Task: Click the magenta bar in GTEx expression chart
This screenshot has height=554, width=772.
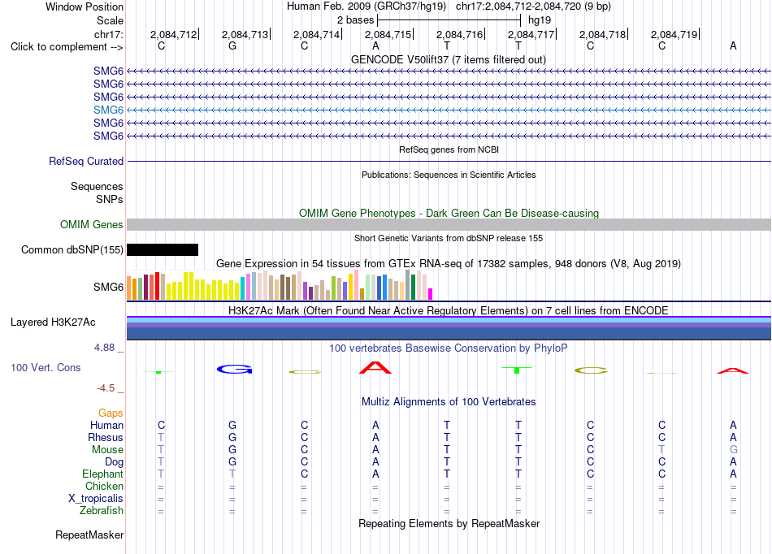Action: [431, 294]
